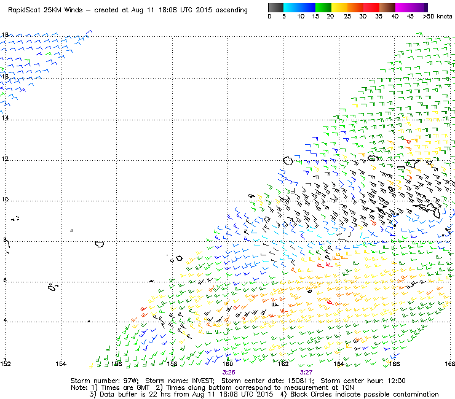
Task: Select the '25' legend tick label
Action: pyautogui.click(x=347, y=17)
